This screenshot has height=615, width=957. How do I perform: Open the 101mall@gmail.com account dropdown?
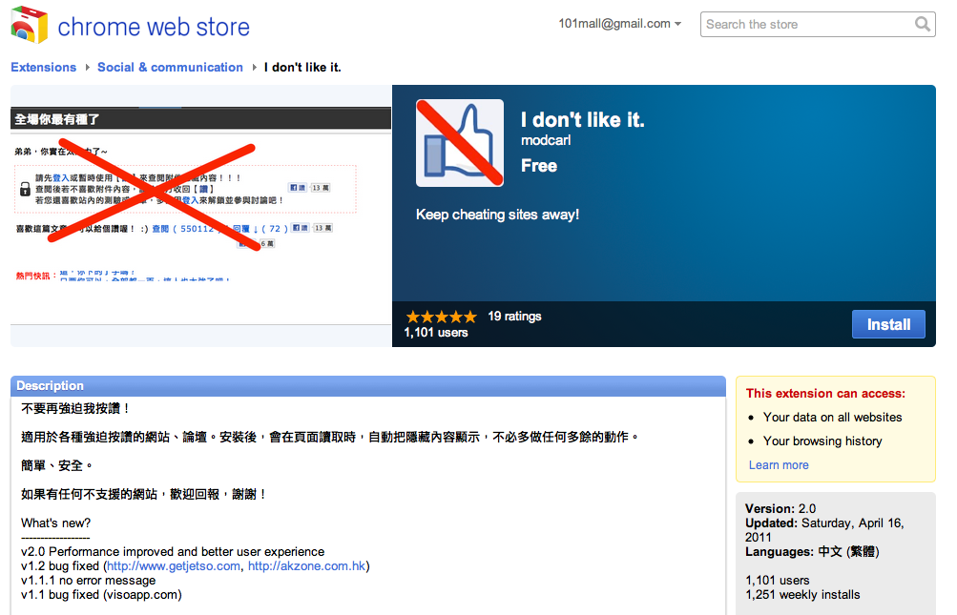619,24
